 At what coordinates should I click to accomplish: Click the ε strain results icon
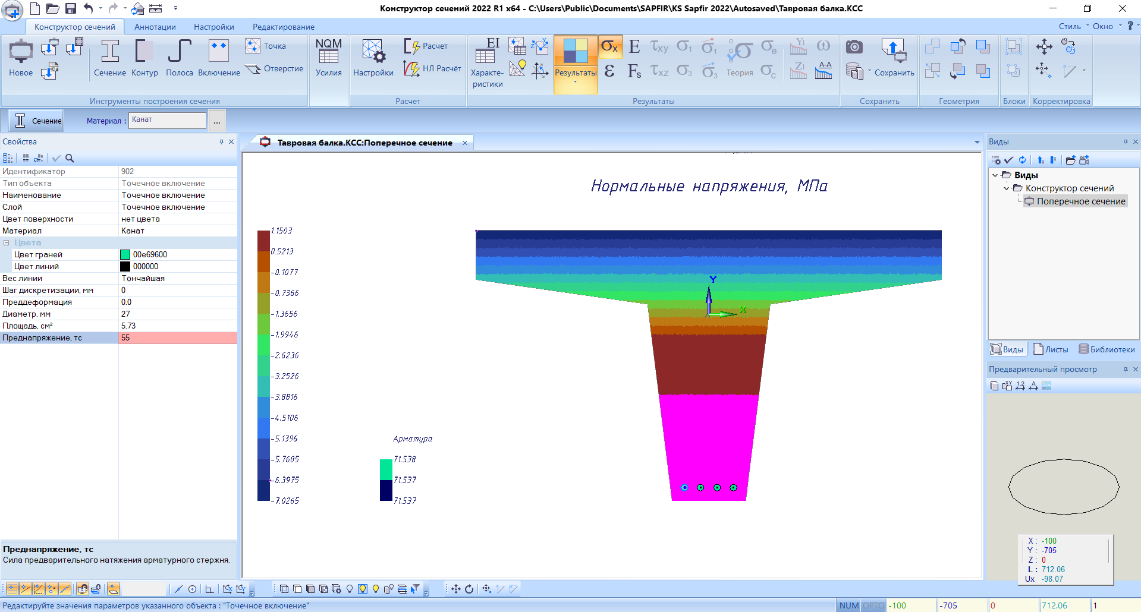tap(609, 71)
